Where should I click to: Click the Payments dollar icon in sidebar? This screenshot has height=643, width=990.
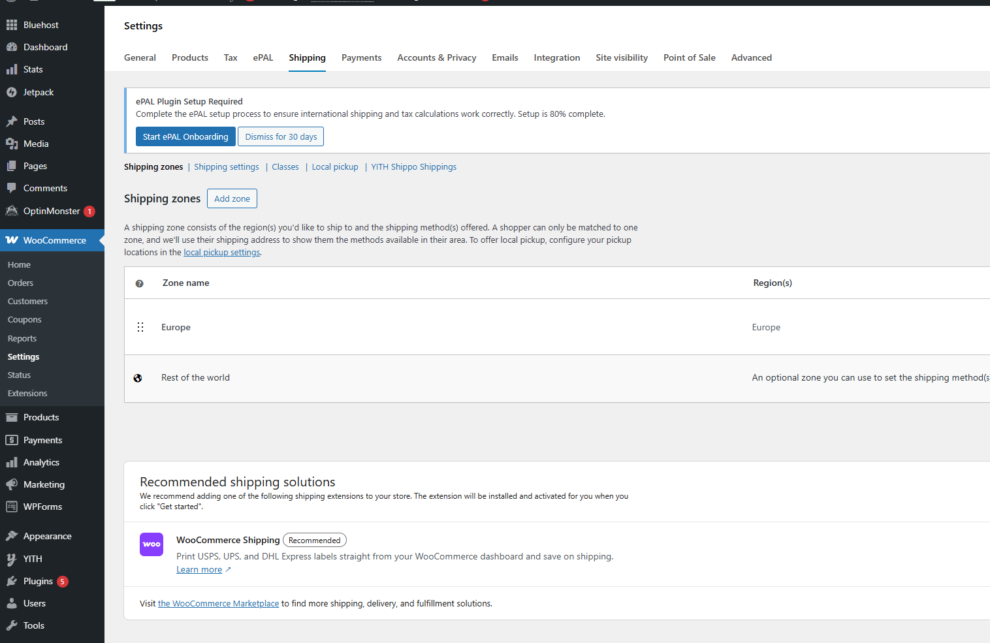[x=12, y=440]
